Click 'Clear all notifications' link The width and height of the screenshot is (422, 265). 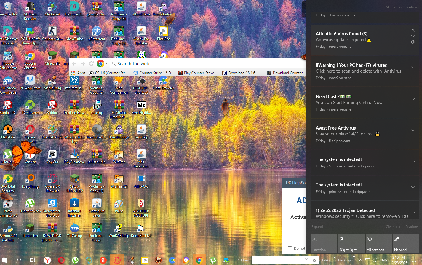(x=402, y=227)
